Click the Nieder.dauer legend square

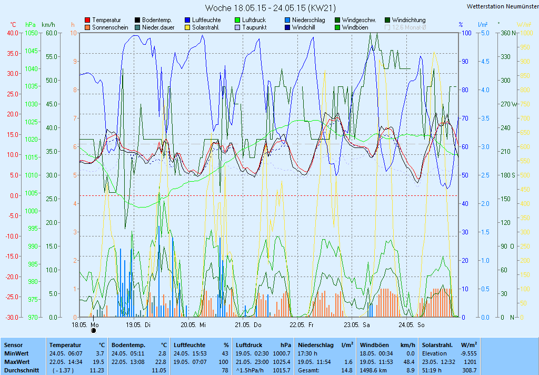click(x=137, y=27)
